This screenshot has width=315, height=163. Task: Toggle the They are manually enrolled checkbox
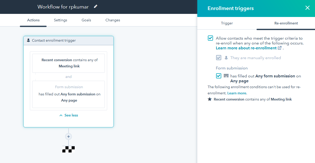[x=218, y=58]
